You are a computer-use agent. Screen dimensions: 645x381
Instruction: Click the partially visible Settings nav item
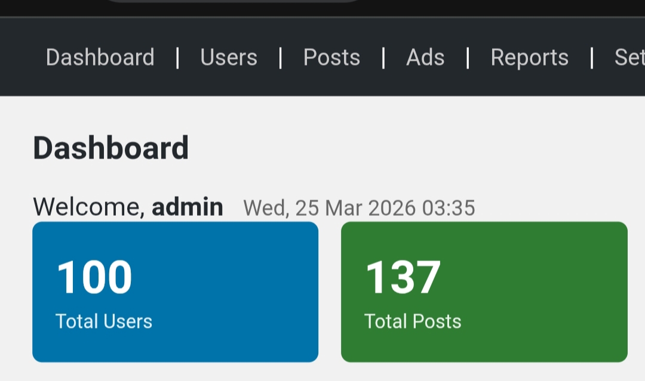pyautogui.click(x=629, y=58)
